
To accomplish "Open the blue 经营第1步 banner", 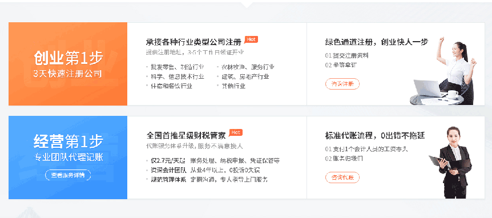I will (x=68, y=157).
